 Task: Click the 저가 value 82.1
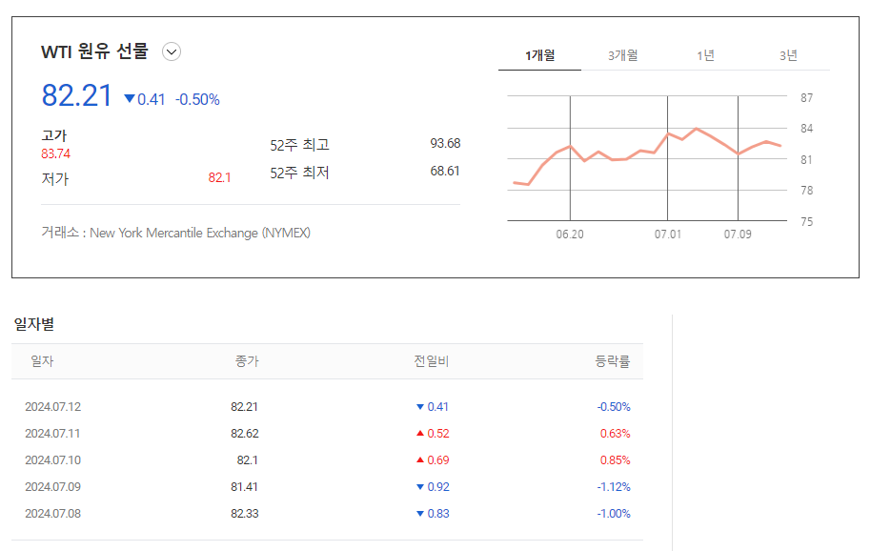219,177
